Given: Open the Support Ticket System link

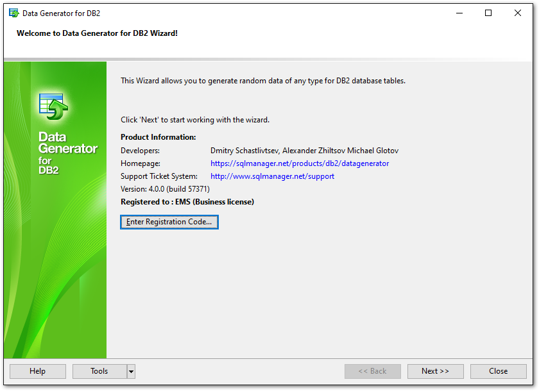Looking at the screenshot, I should click(x=272, y=176).
